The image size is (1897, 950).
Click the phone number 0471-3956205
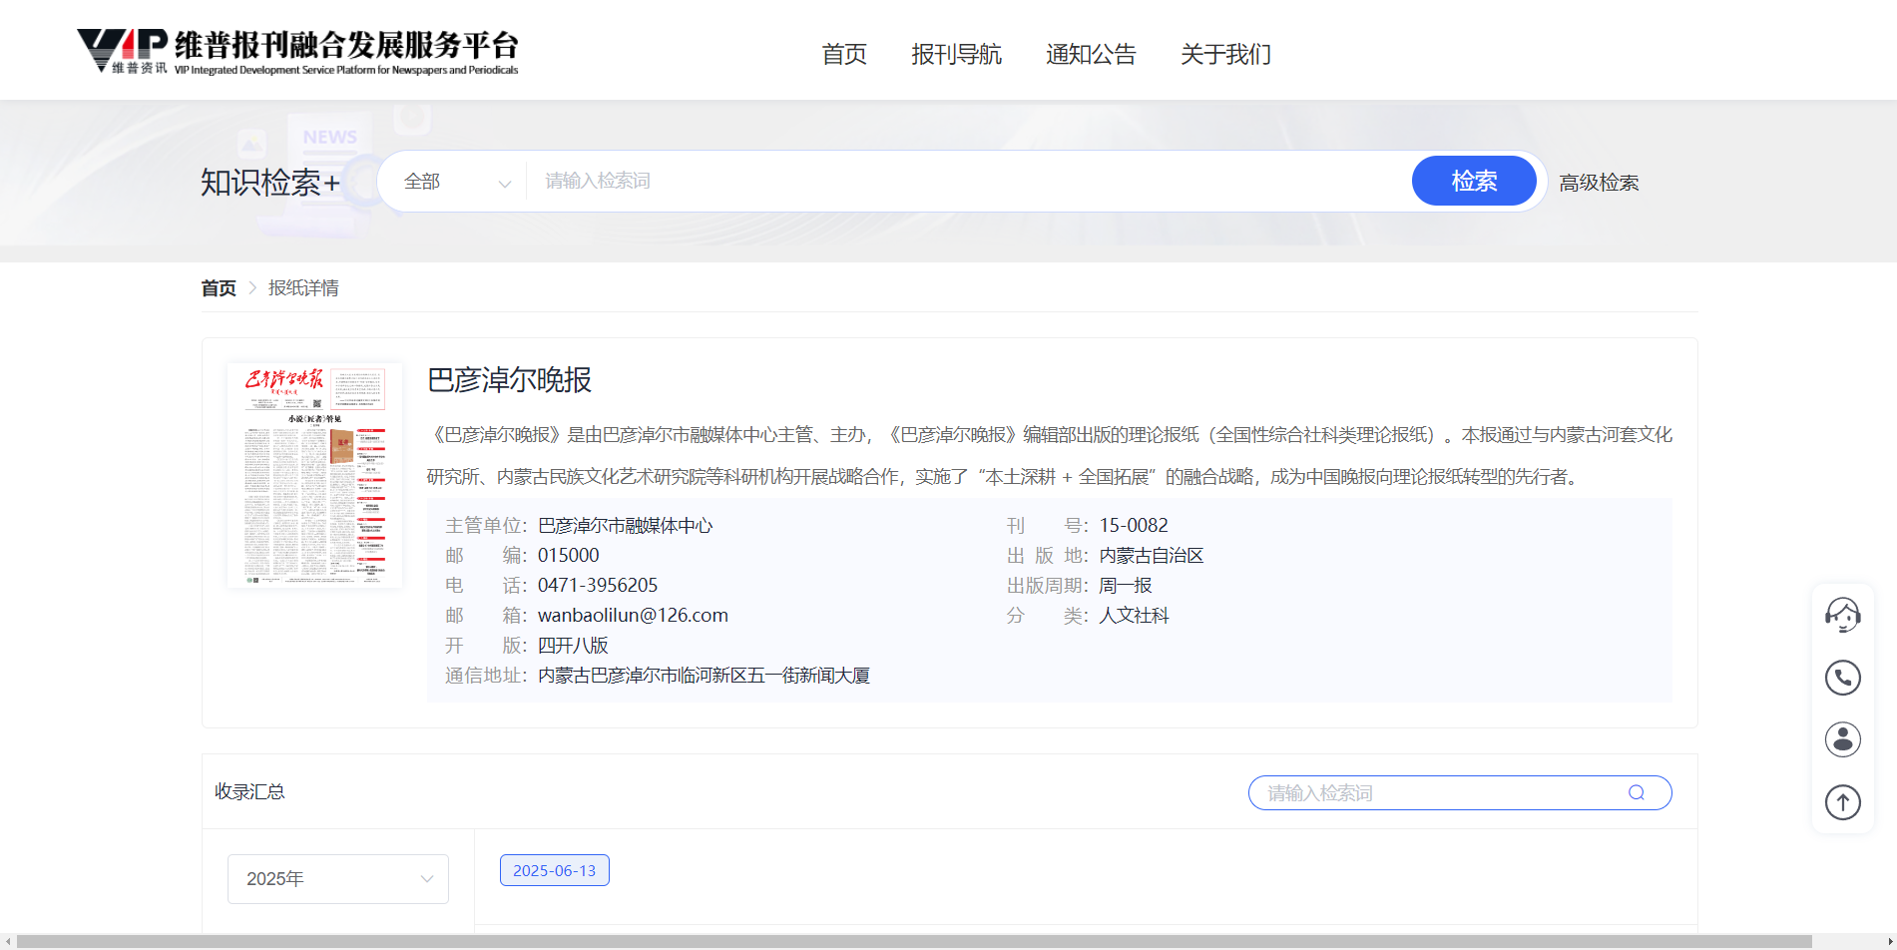pyautogui.click(x=598, y=586)
